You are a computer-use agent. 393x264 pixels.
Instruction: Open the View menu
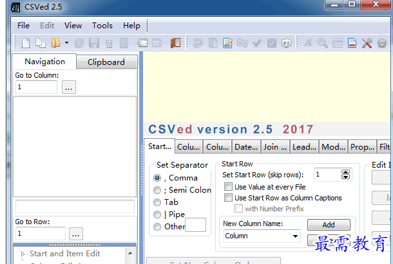click(x=73, y=26)
